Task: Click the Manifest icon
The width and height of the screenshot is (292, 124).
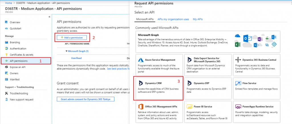Action: [7, 79]
